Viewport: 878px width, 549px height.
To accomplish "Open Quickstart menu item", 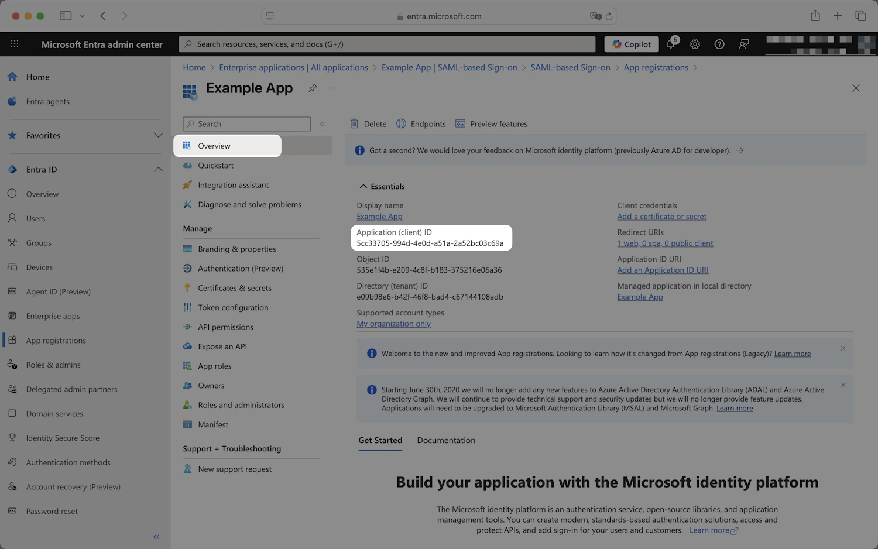I will pos(215,166).
